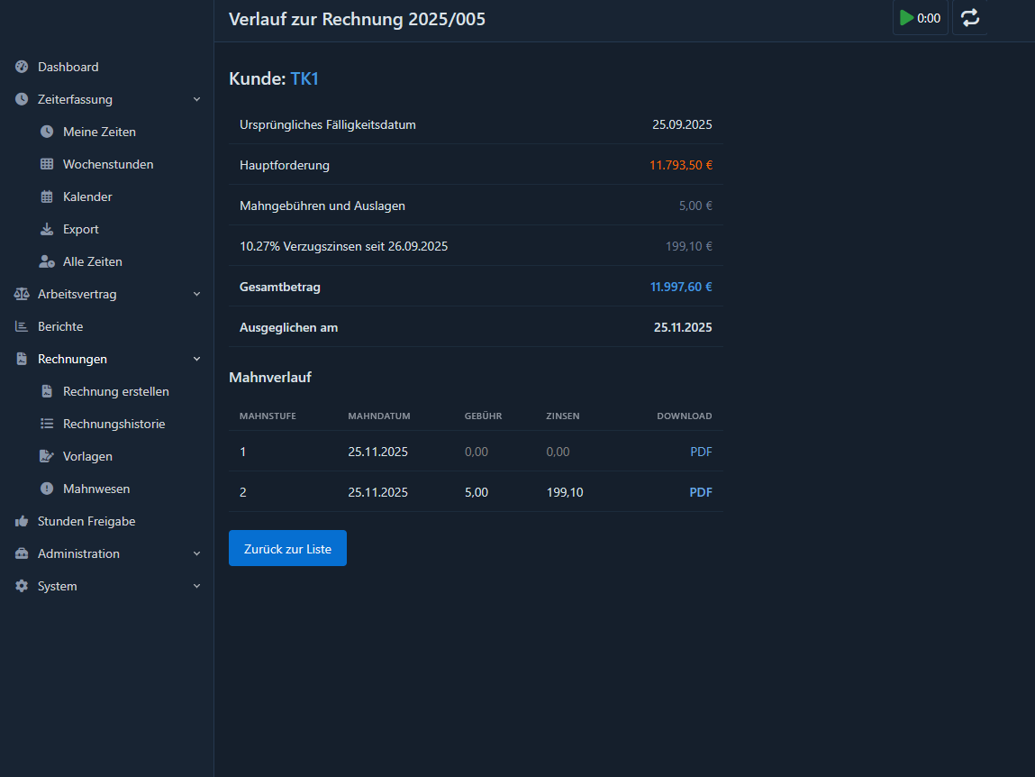The width and height of the screenshot is (1035, 777).
Task: Open the Berichte reports section
Action: pyautogui.click(x=60, y=326)
